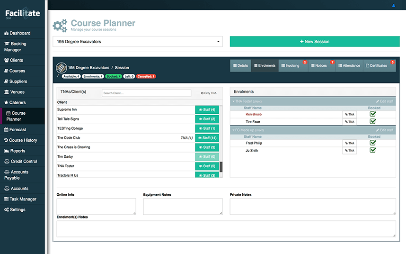Open the 195 Degree Excavators course dropdown
The height and width of the screenshot is (254, 406).
[x=138, y=42]
